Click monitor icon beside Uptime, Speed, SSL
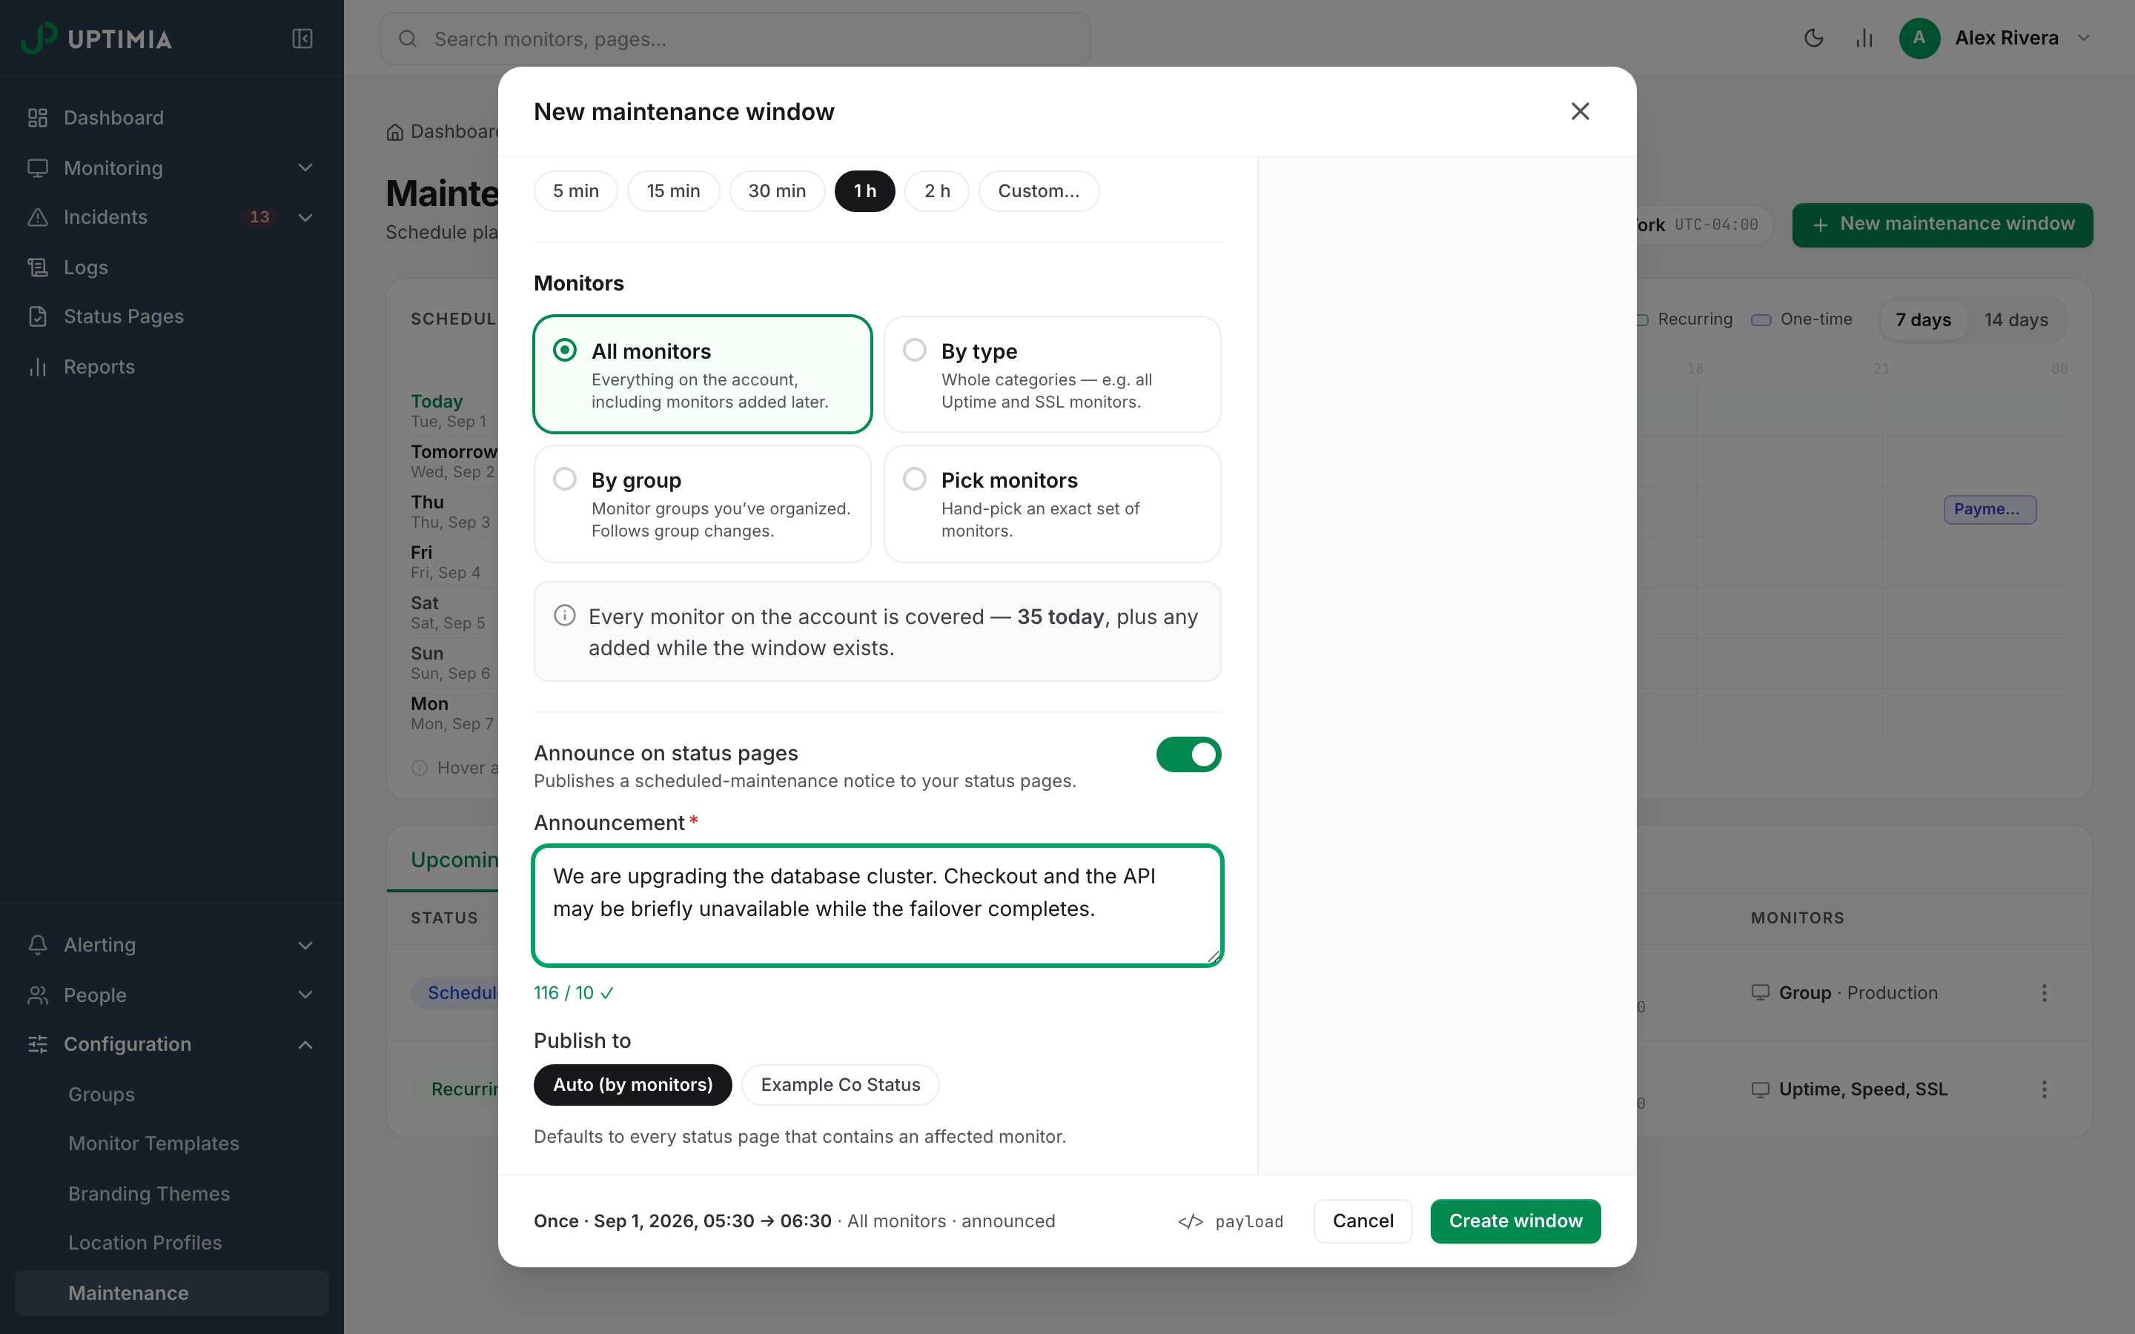Image resolution: width=2135 pixels, height=1334 pixels. [1760, 1089]
